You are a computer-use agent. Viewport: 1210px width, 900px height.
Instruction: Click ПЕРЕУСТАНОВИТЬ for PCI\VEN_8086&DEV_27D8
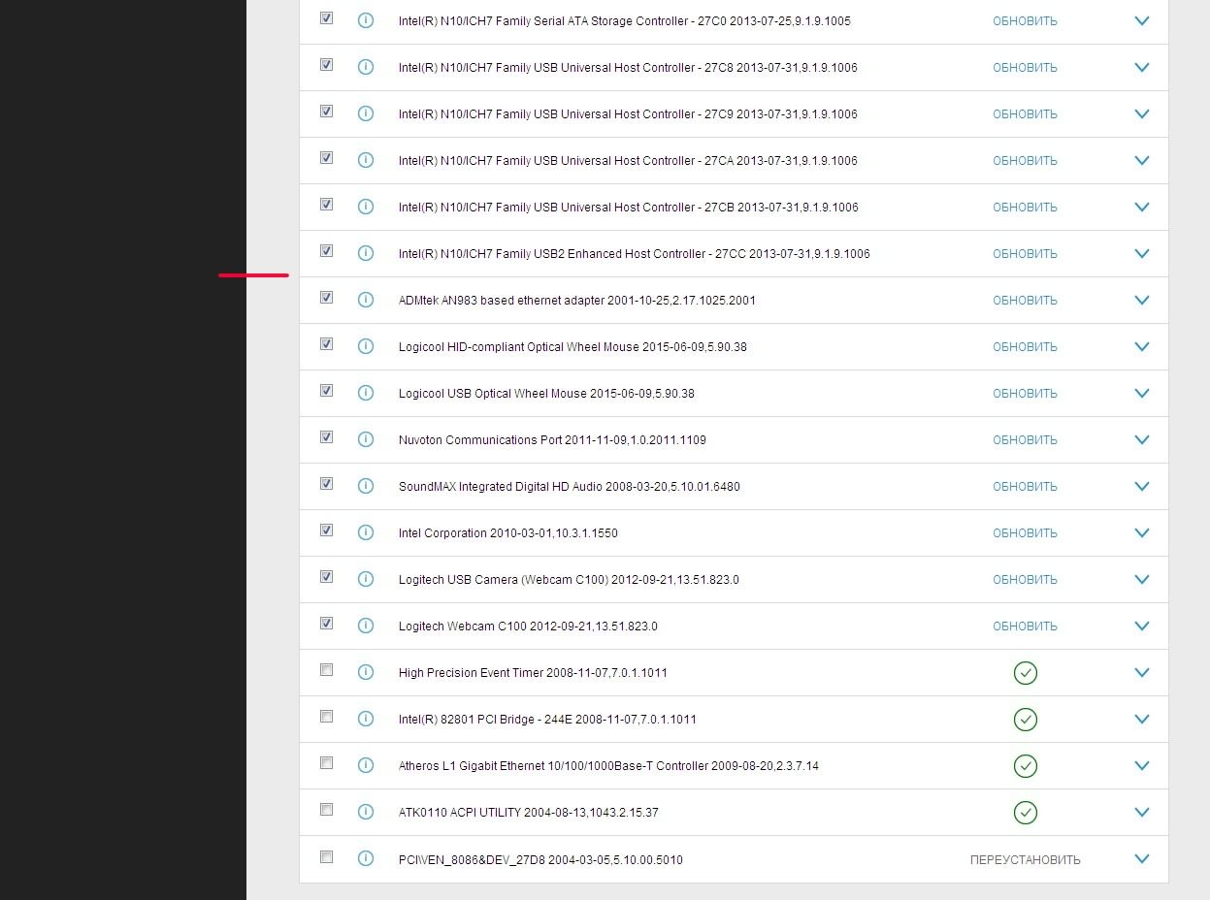tap(1026, 860)
